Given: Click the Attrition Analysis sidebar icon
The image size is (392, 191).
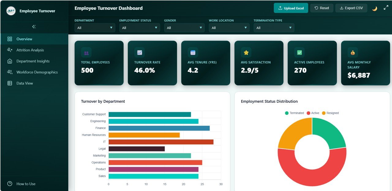Looking at the screenshot, I should 9,50.
